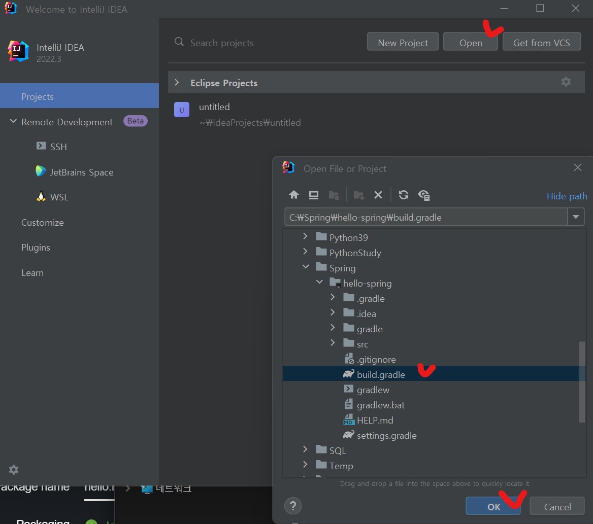Click the Refresh toolbar icon
The image size is (593, 524).
pos(404,195)
